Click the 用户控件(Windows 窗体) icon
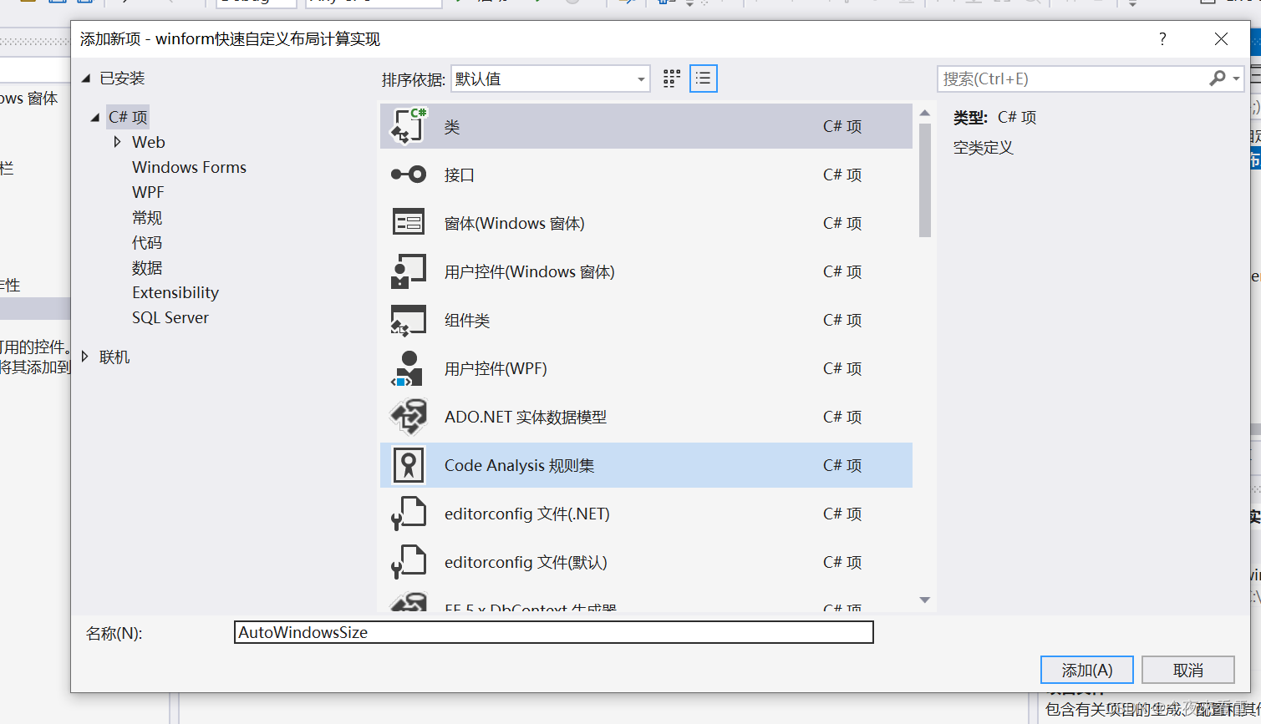Viewport: 1261px width, 724px height. [x=409, y=271]
